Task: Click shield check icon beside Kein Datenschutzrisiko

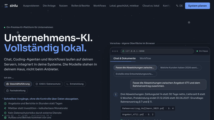Action: coord(5,113)
